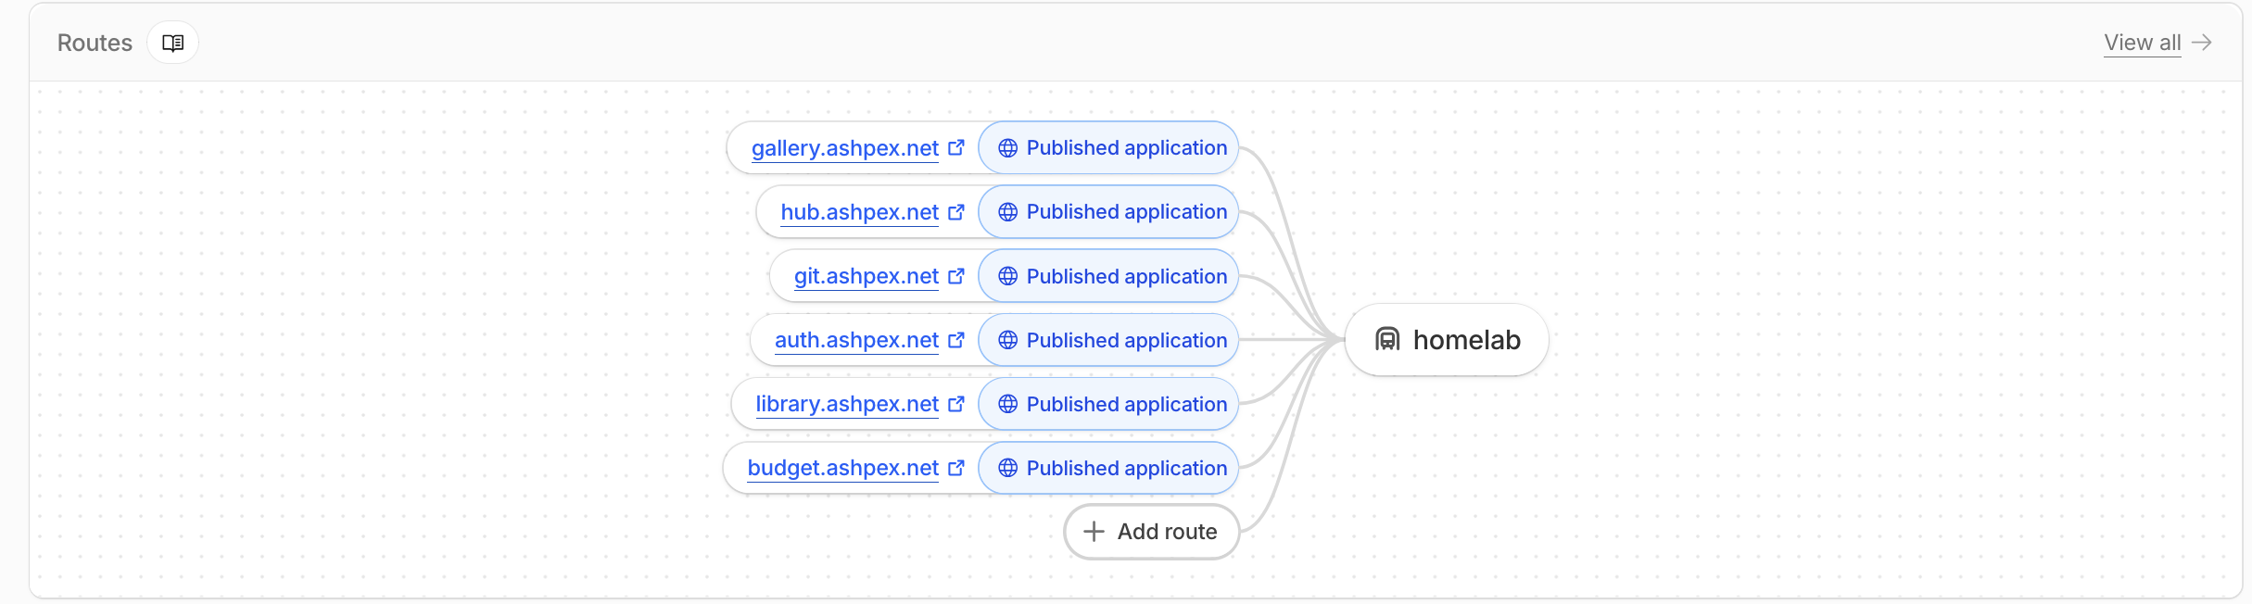Open the Routes documentation book icon
2252x604 pixels.
coord(172,43)
